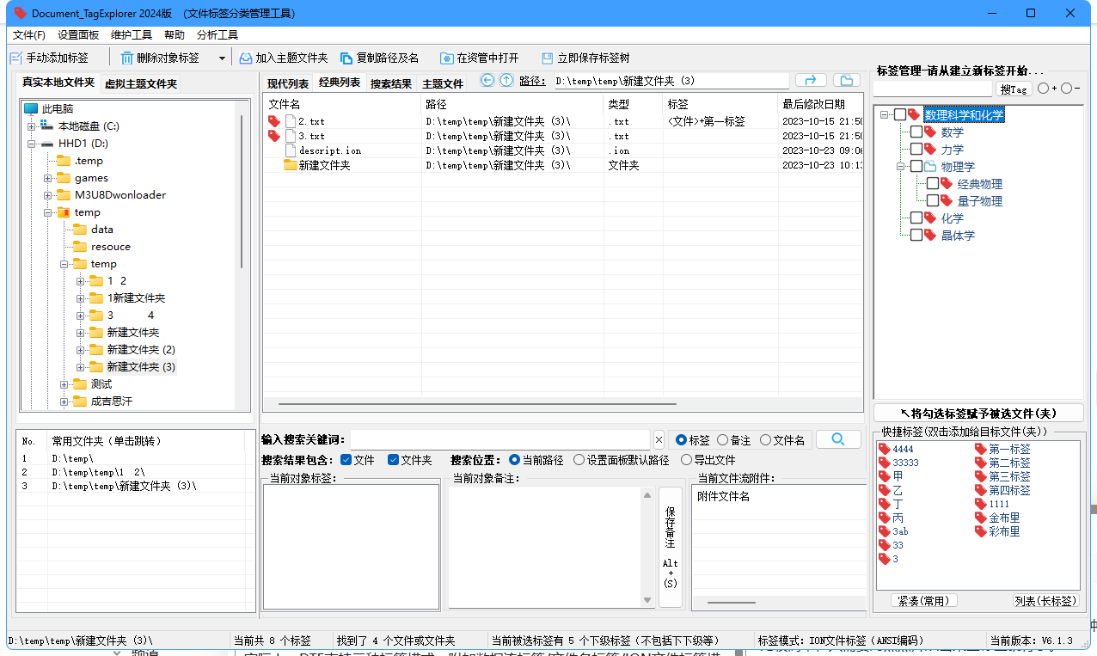Click the 列表(长标签) button
Screen dimensions: 1097x656
[1045, 601]
